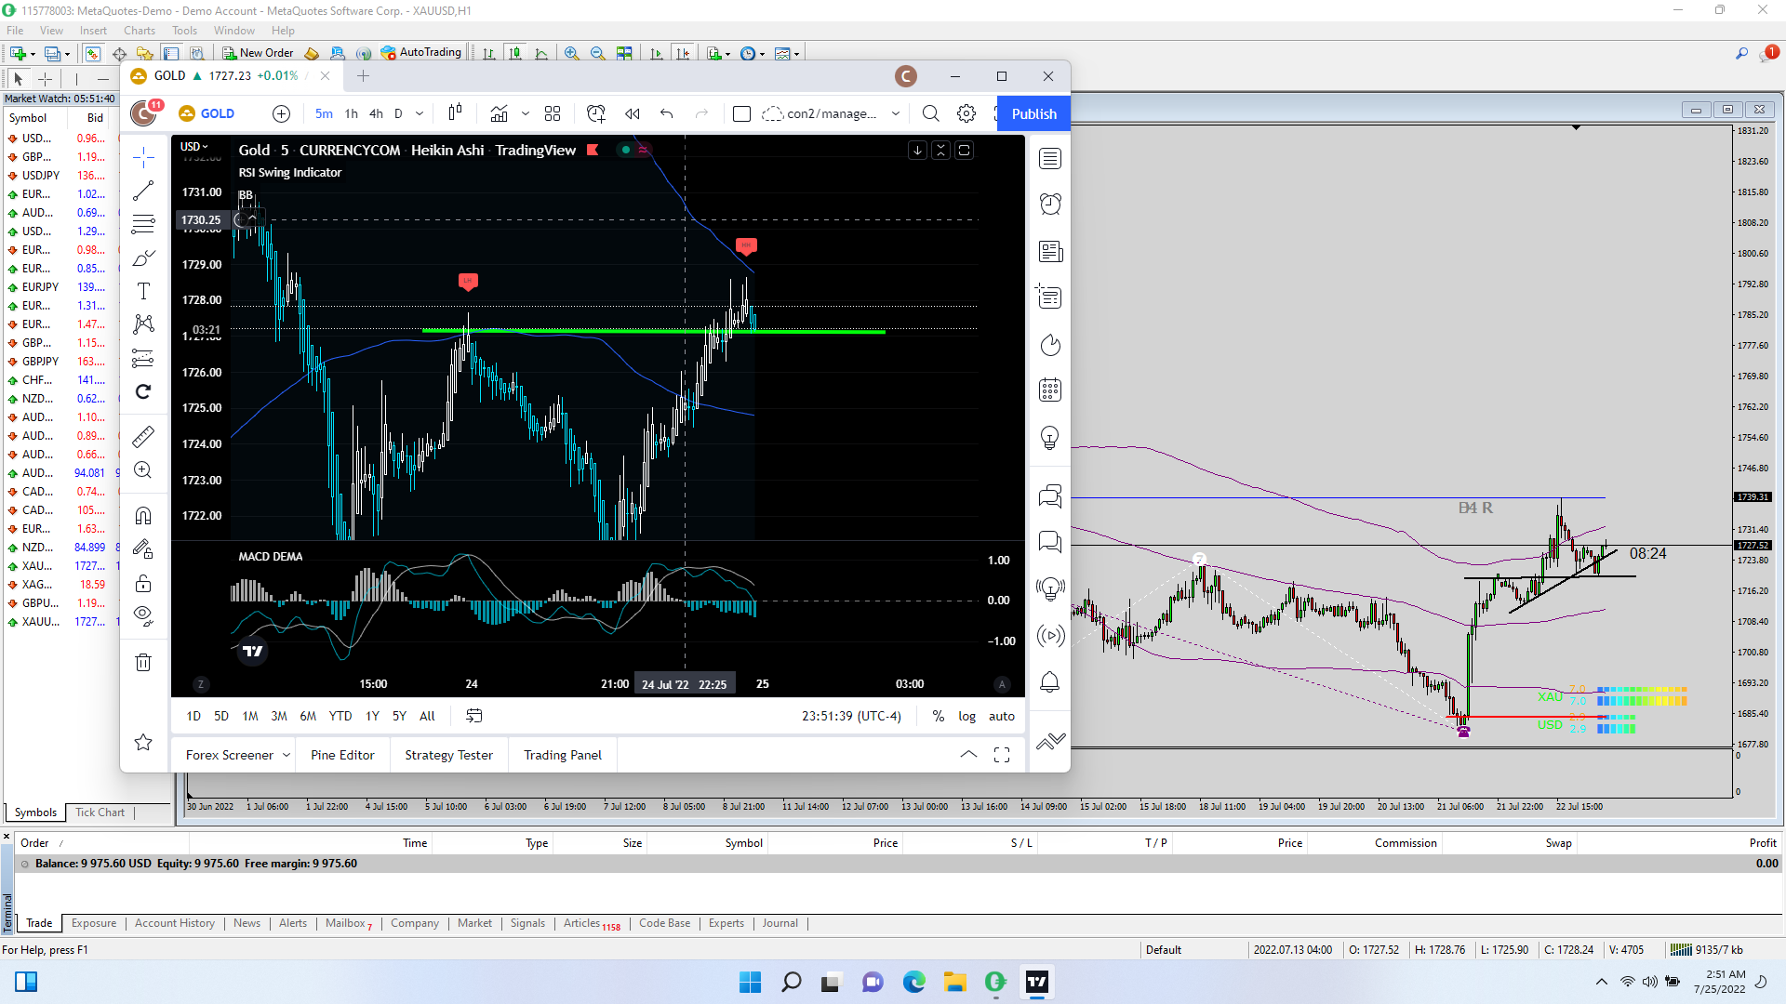The height and width of the screenshot is (1004, 1786).
Task: Open the USD currency dropdown on chart
Action: [x=194, y=147]
